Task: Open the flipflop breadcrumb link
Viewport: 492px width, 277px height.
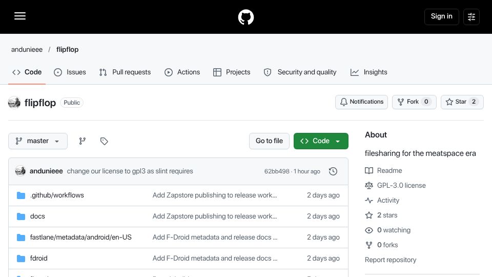Action: 68,50
